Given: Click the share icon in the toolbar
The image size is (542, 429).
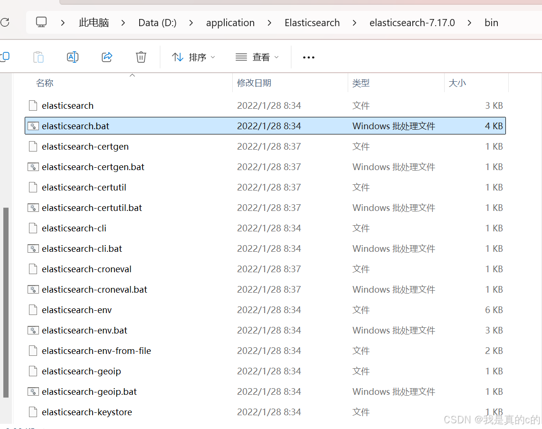Looking at the screenshot, I should [107, 57].
